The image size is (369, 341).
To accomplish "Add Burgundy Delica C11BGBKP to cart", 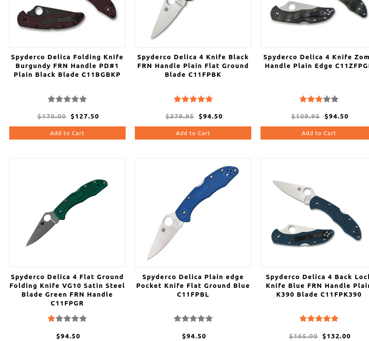I will pyautogui.click(x=67, y=133).
